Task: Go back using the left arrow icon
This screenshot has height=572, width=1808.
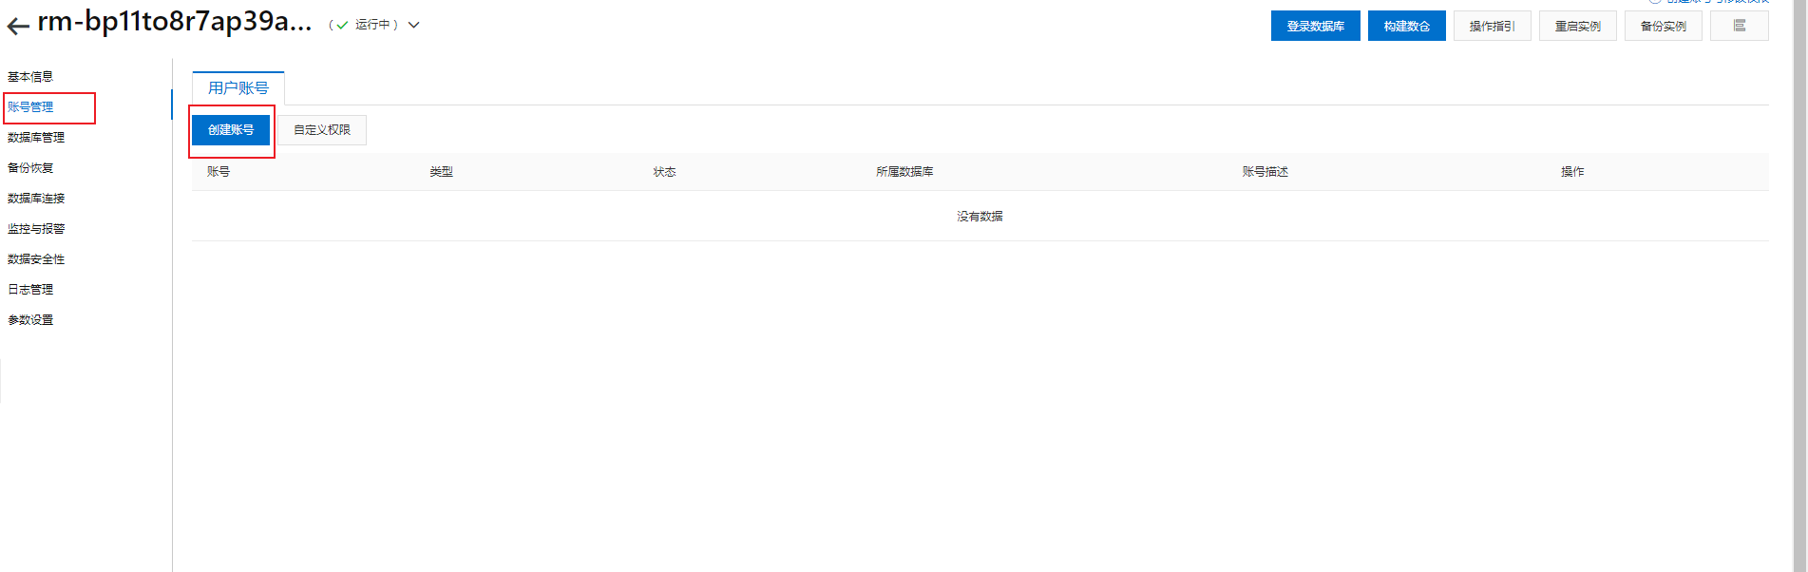Action: (18, 27)
